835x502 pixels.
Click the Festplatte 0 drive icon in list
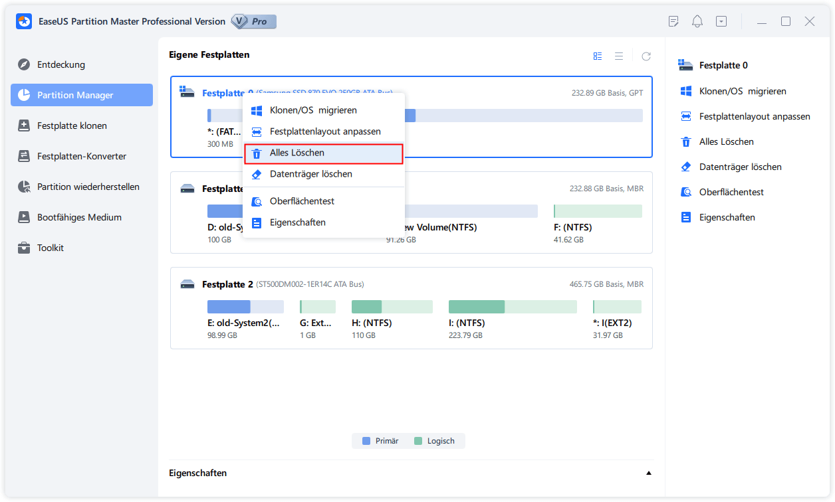[187, 93]
